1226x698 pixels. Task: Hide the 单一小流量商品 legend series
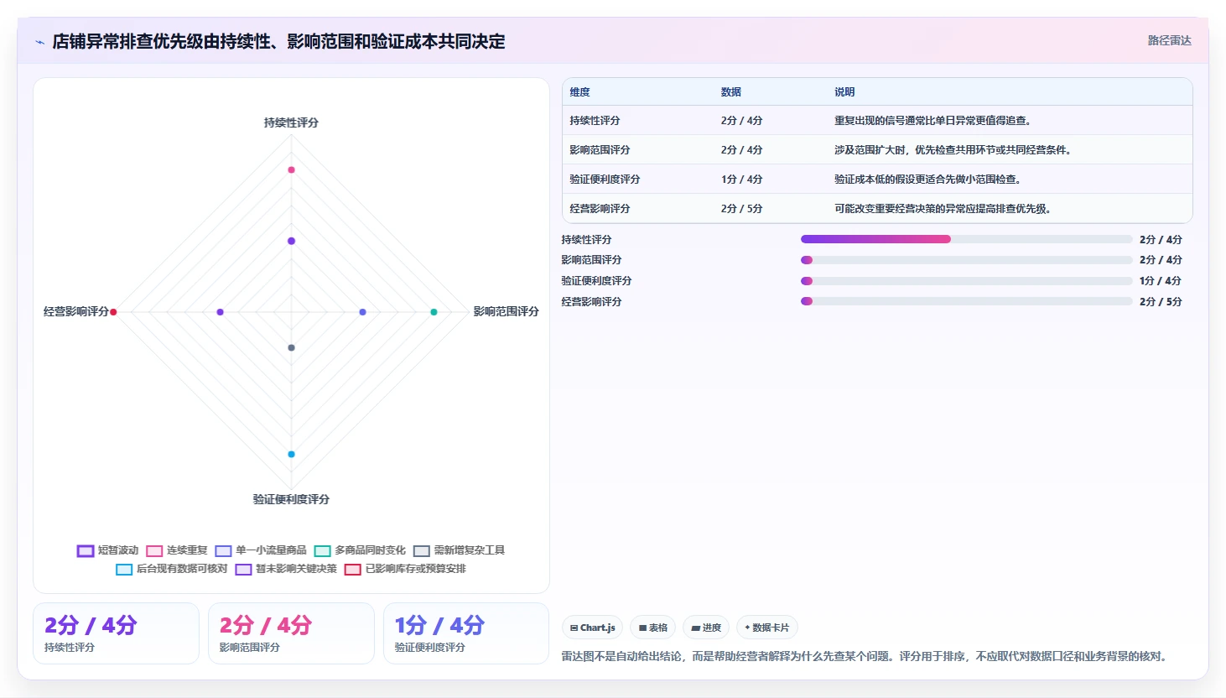coord(261,550)
